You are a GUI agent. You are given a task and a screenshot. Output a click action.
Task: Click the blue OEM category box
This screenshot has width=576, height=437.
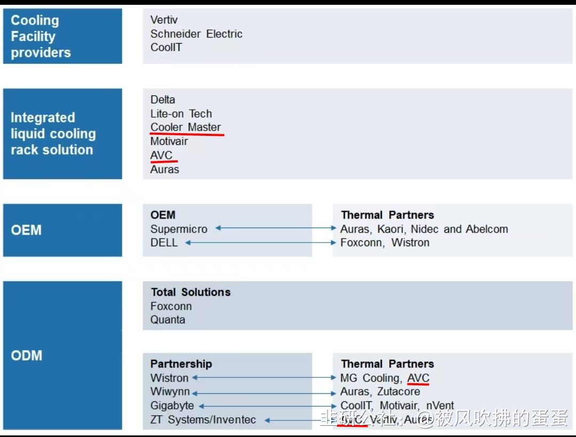pos(62,230)
